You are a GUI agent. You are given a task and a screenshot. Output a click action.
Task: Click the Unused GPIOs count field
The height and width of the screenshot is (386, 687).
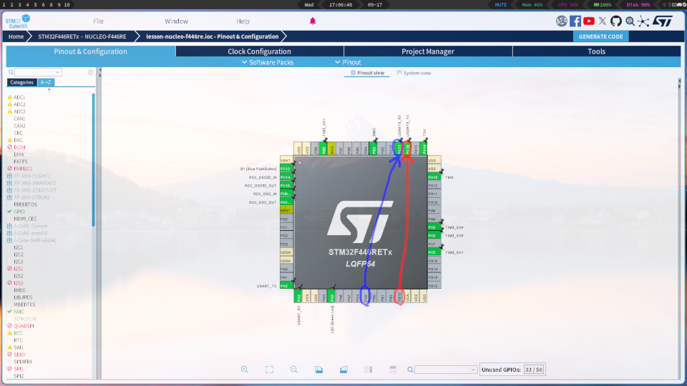pos(534,370)
